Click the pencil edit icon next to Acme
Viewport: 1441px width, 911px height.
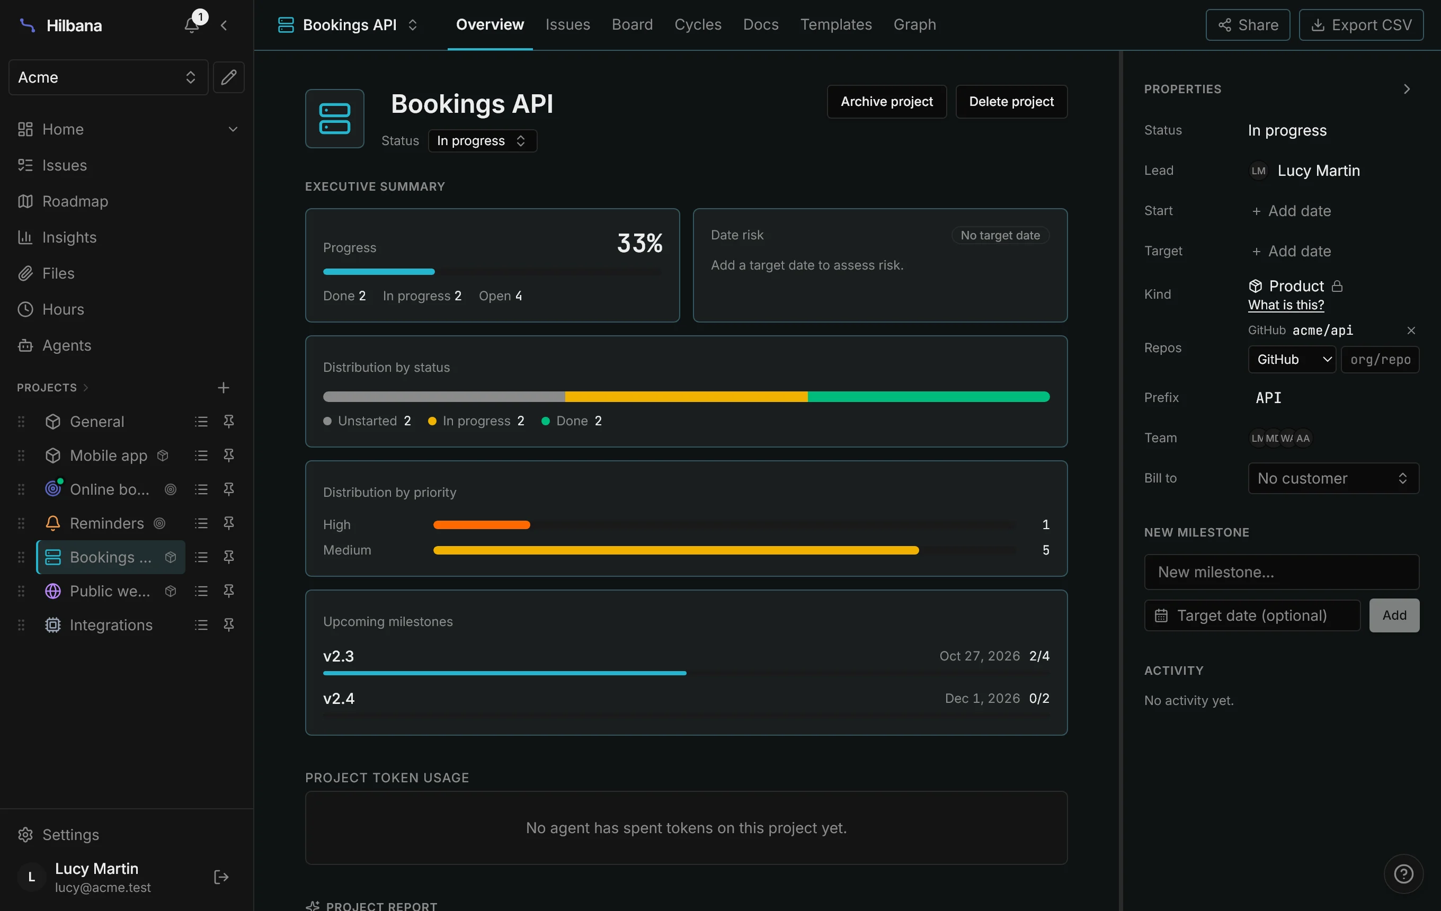click(x=228, y=77)
